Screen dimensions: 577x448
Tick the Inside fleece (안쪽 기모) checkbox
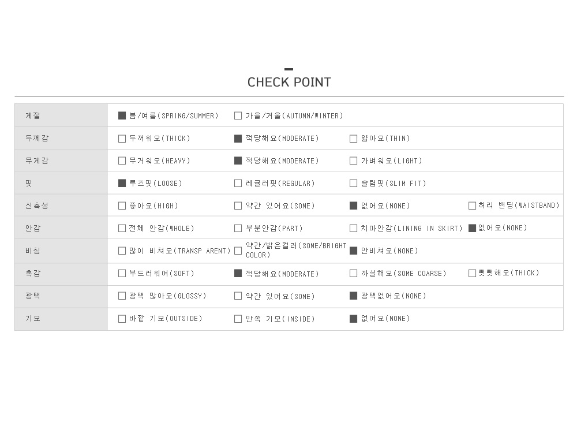coord(238,319)
